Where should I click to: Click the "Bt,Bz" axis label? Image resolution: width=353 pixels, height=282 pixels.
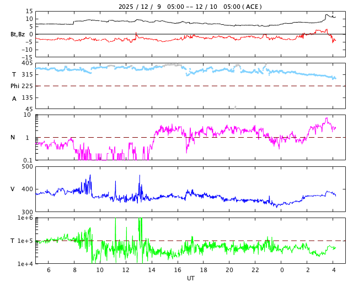(x=18, y=34)
